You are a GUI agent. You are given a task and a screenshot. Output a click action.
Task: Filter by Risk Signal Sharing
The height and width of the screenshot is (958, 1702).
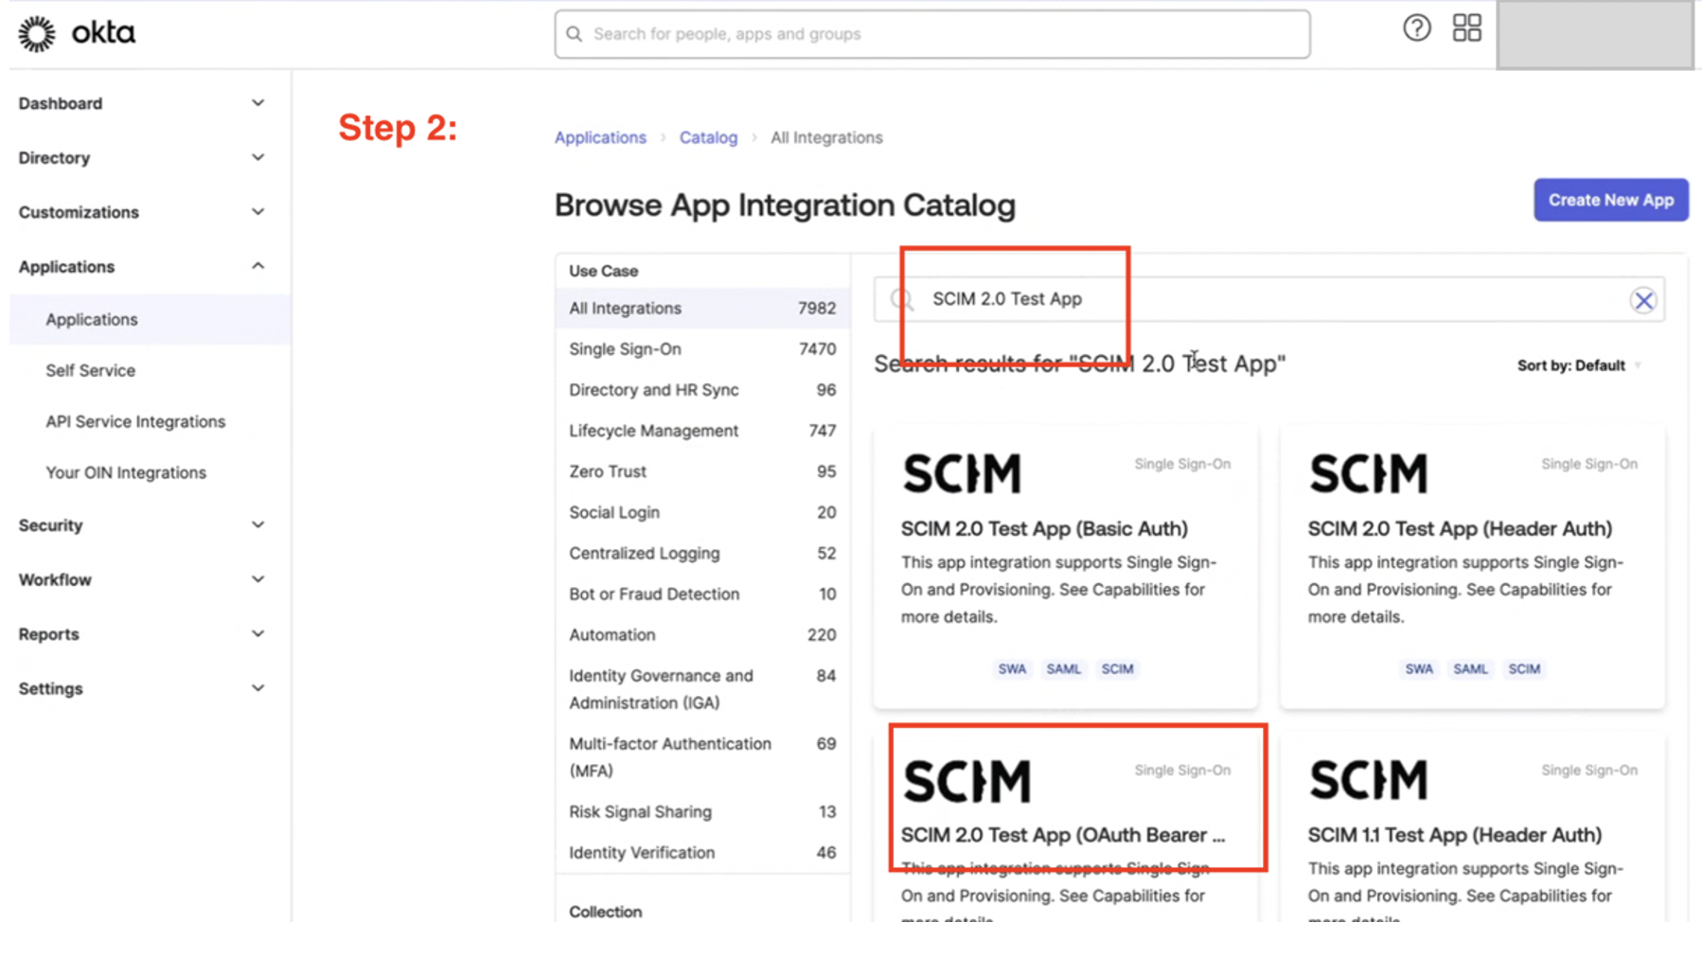(702, 811)
